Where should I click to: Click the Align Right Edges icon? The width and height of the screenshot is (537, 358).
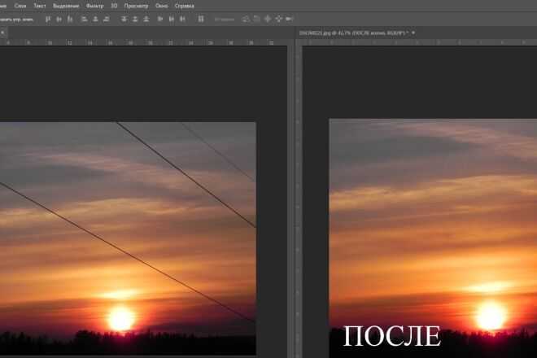click(106, 20)
